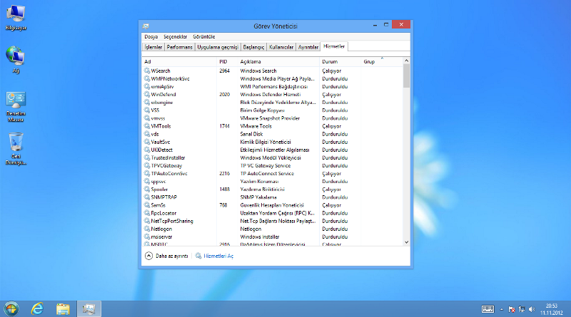Click the gear icon beside RpcLocator
This screenshot has width=571, height=317.
(147, 213)
